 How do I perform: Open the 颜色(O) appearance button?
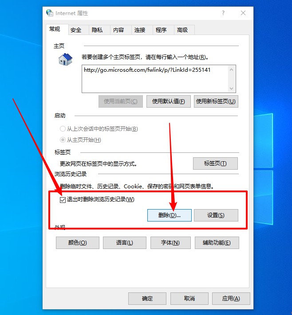(78, 243)
